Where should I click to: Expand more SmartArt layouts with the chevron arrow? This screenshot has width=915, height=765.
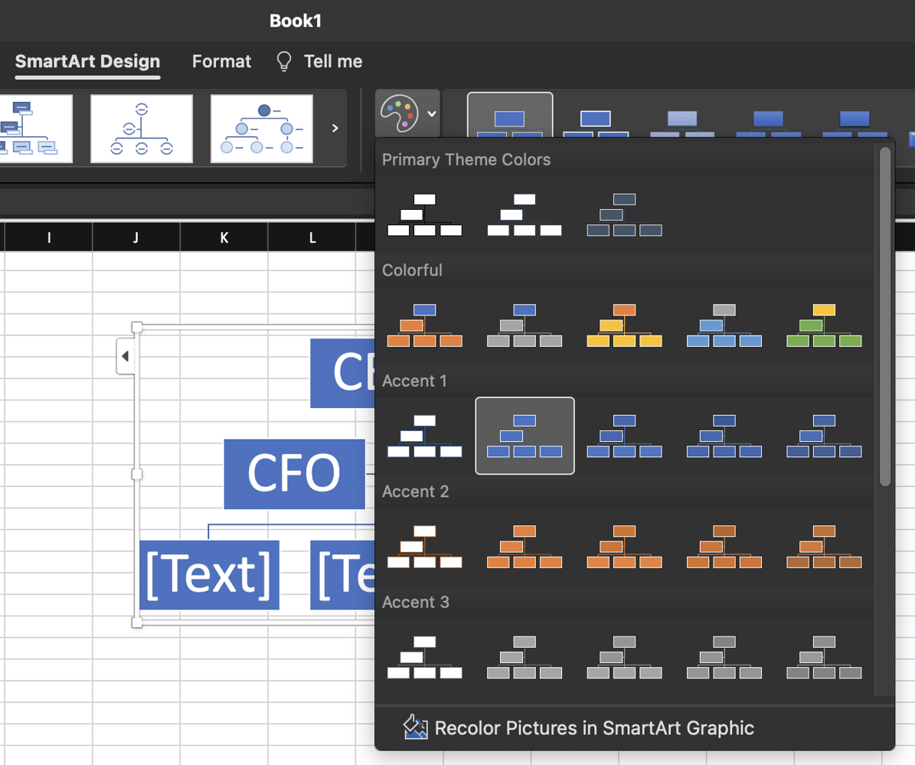click(335, 129)
